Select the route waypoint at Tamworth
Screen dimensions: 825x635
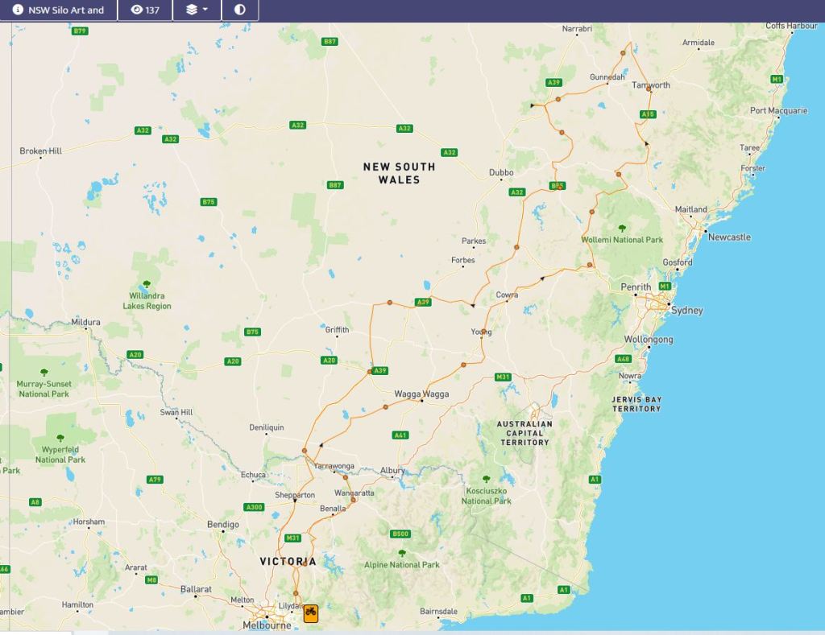click(649, 90)
